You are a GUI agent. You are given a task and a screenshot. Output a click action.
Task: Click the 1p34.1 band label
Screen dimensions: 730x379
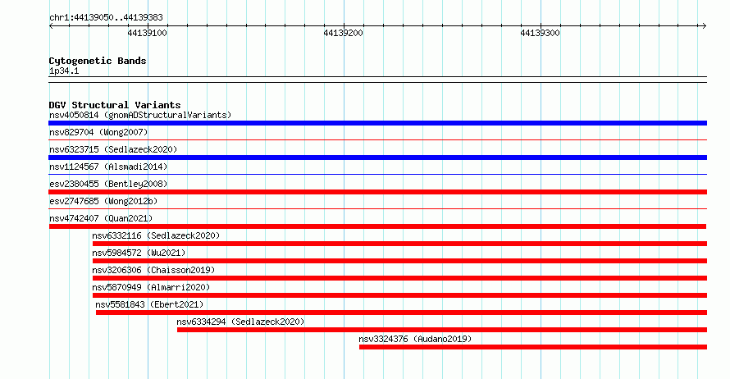pos(64,71)
